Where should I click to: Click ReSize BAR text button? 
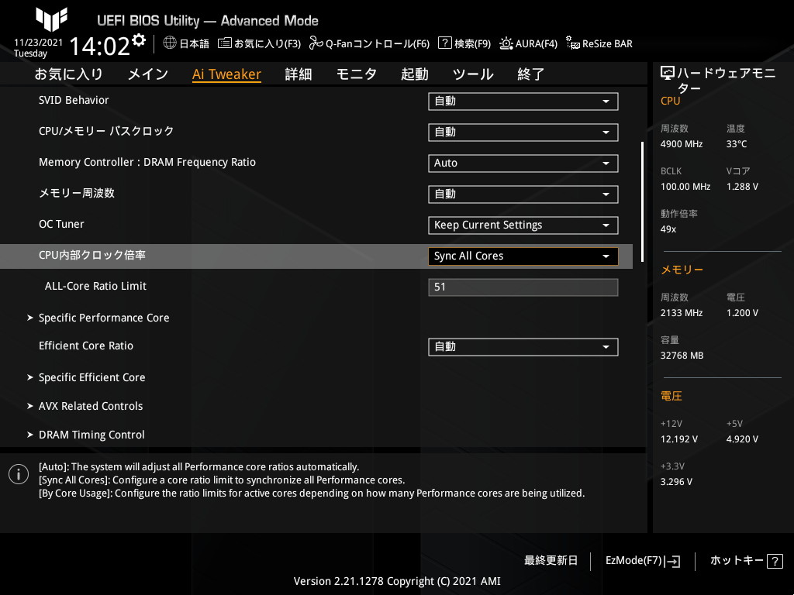tap(607, 43)
